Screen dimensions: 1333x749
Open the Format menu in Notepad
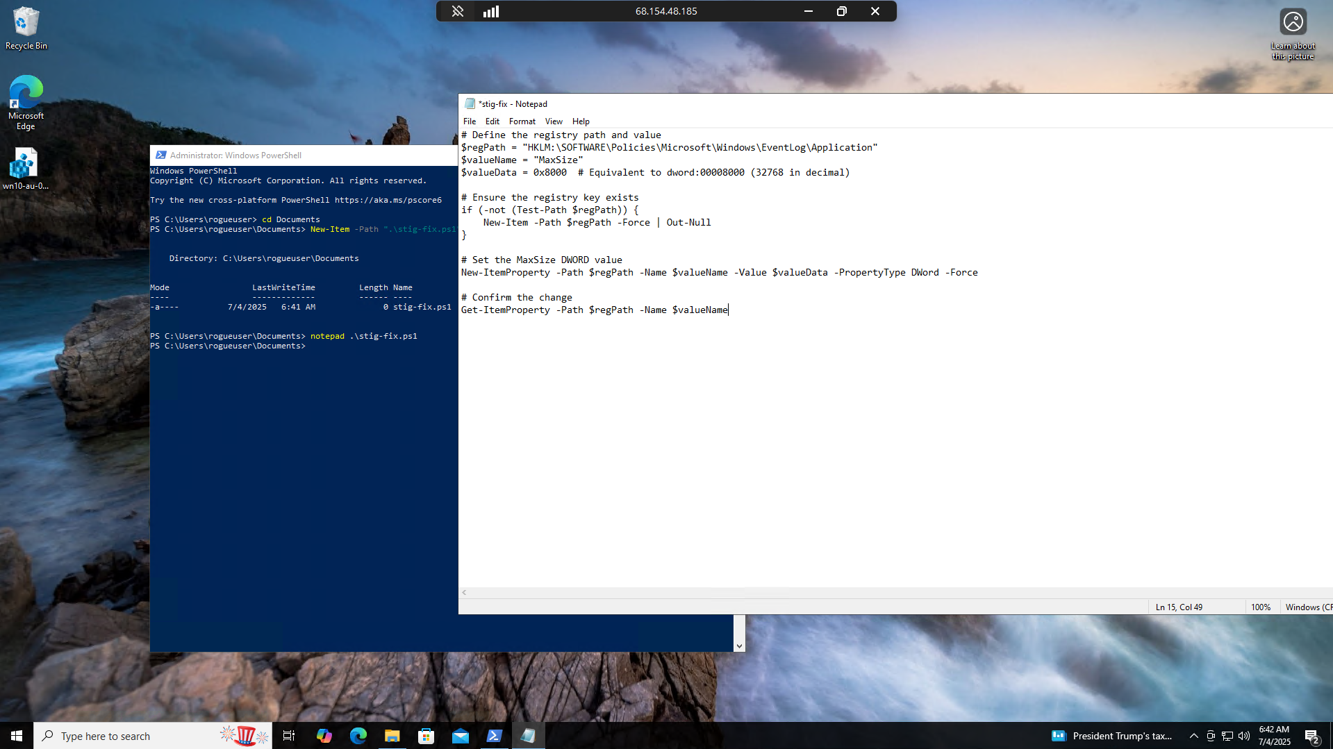click(x=522, y=121)
